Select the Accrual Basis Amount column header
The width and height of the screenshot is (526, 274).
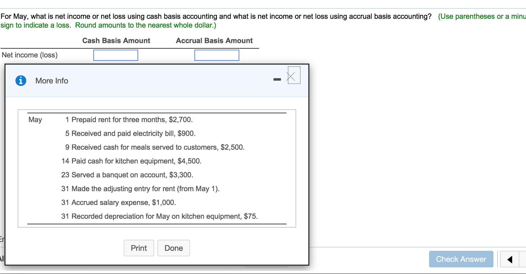coord(214,41)
